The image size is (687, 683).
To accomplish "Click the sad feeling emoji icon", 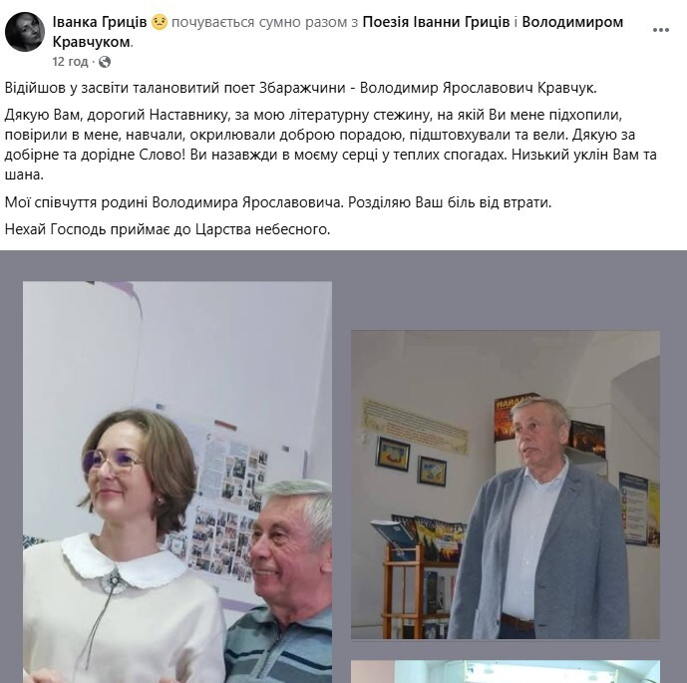I will coord(160,22).
